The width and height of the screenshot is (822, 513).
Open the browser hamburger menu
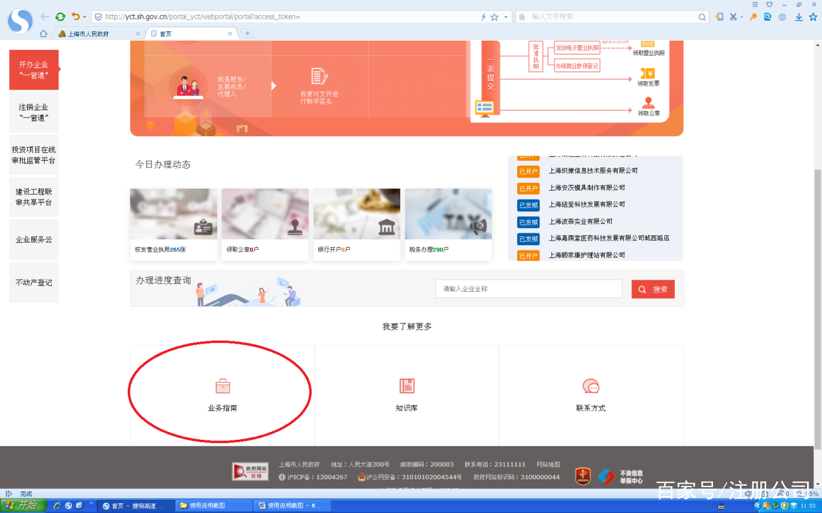pyautogui.click(x=754, y=4)
